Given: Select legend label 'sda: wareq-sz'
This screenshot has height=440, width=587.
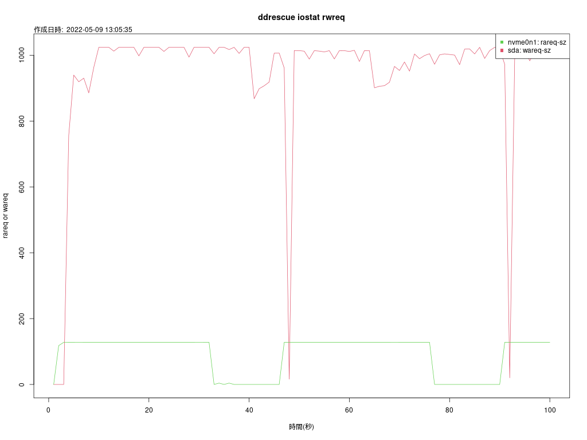Looking at the screenshot, I should tap(529, 50).
